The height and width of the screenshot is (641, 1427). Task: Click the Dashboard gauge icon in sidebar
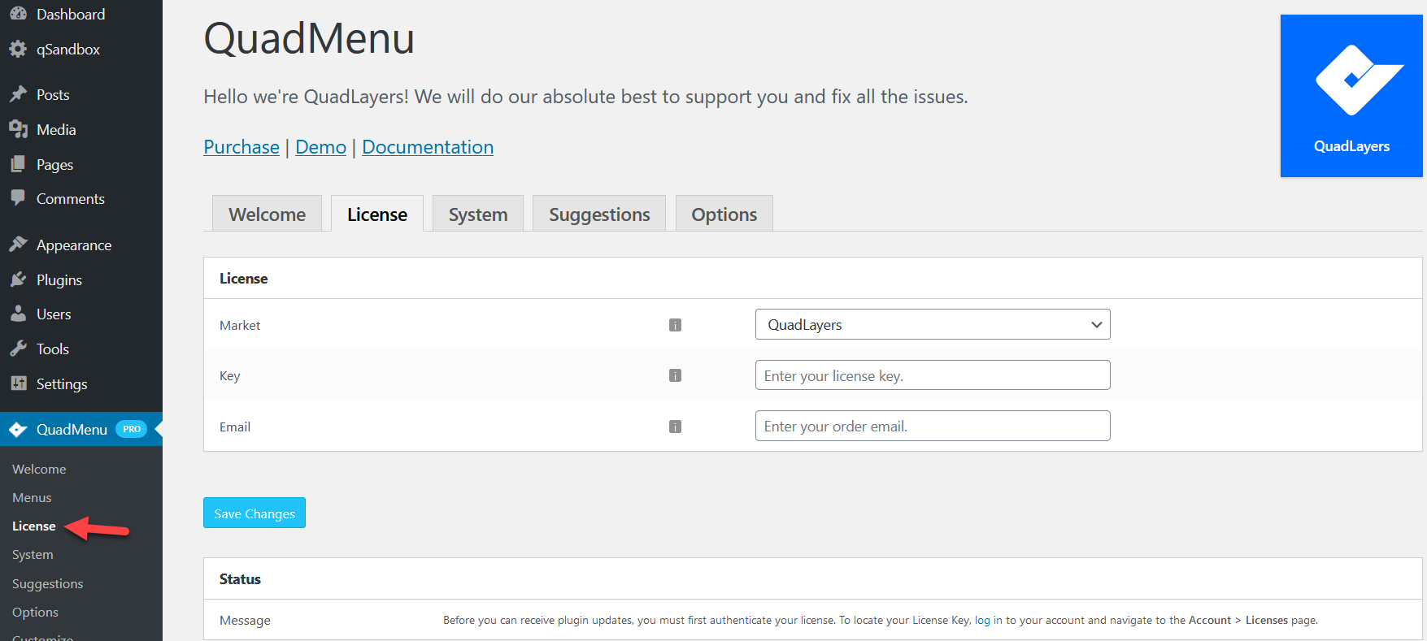[x=18, y=14]
